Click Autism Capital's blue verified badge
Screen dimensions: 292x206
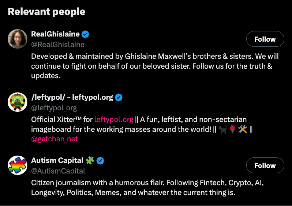pos(100,161)
